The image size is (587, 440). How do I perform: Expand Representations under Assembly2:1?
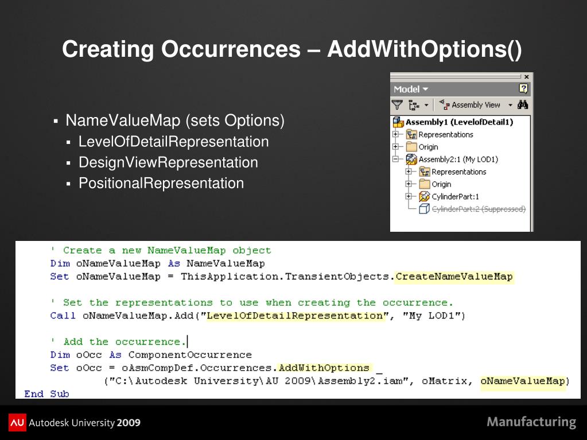tap(409, 172)
